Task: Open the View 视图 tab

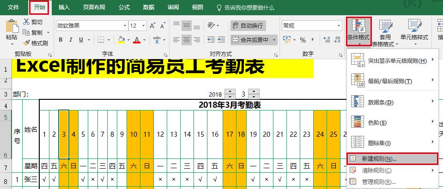Action: pyautogui.click(x=198, y=7)
